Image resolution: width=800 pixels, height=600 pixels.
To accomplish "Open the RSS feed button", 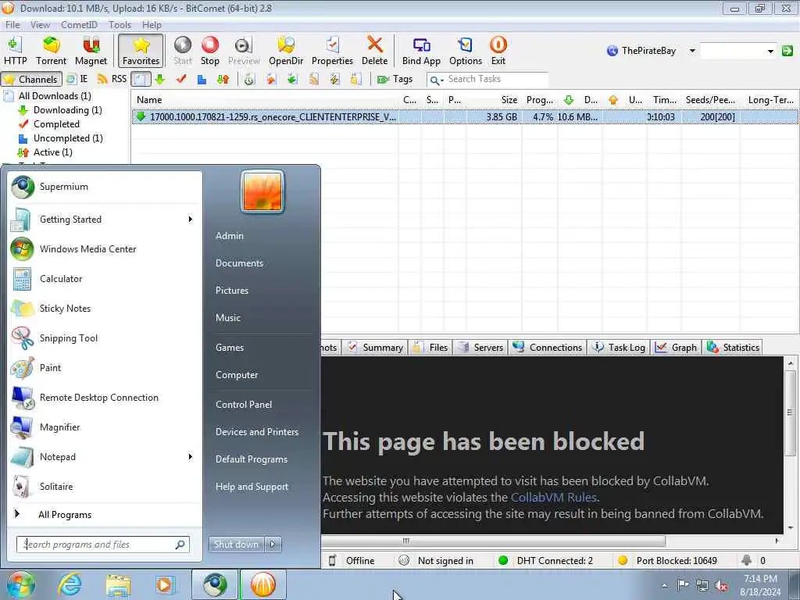I will click(112, 79).
